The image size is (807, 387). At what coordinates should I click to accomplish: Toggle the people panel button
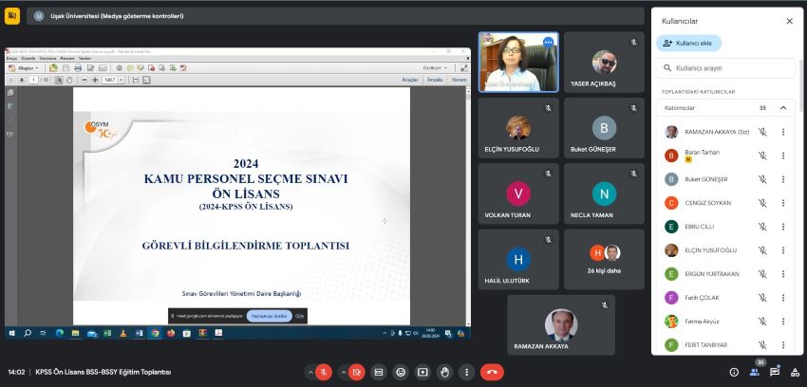click(x=754, y=372)
